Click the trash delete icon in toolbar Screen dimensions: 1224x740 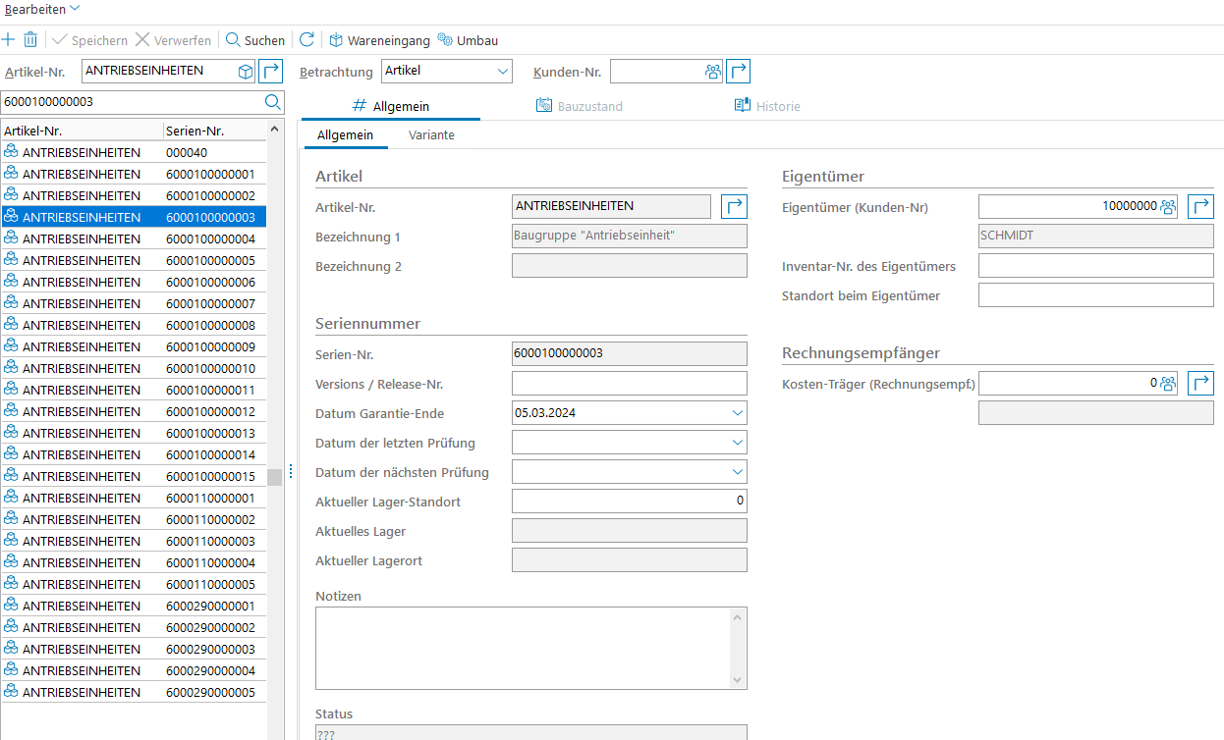30,40
